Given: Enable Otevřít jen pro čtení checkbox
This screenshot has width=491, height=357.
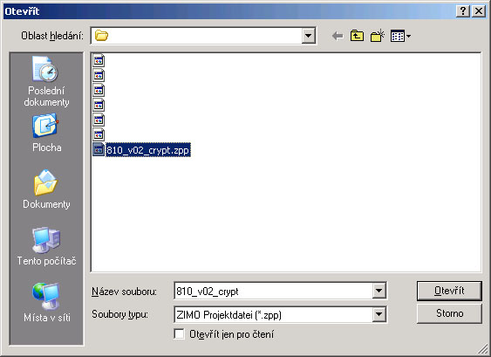Looking at the screenshot, I should 179,334.
